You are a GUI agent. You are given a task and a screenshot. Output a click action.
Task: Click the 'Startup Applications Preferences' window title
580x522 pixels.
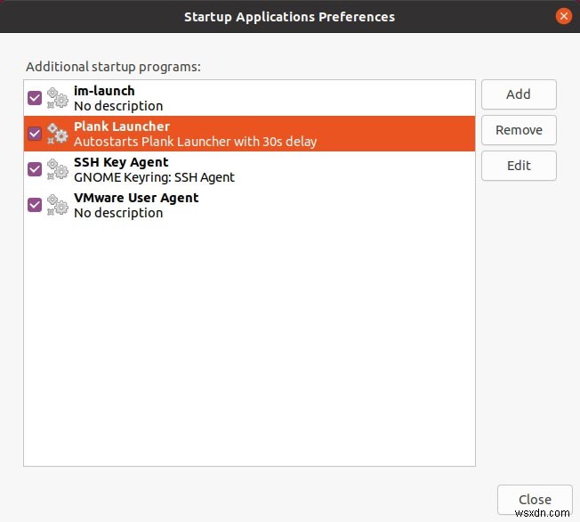click(290, 17)
